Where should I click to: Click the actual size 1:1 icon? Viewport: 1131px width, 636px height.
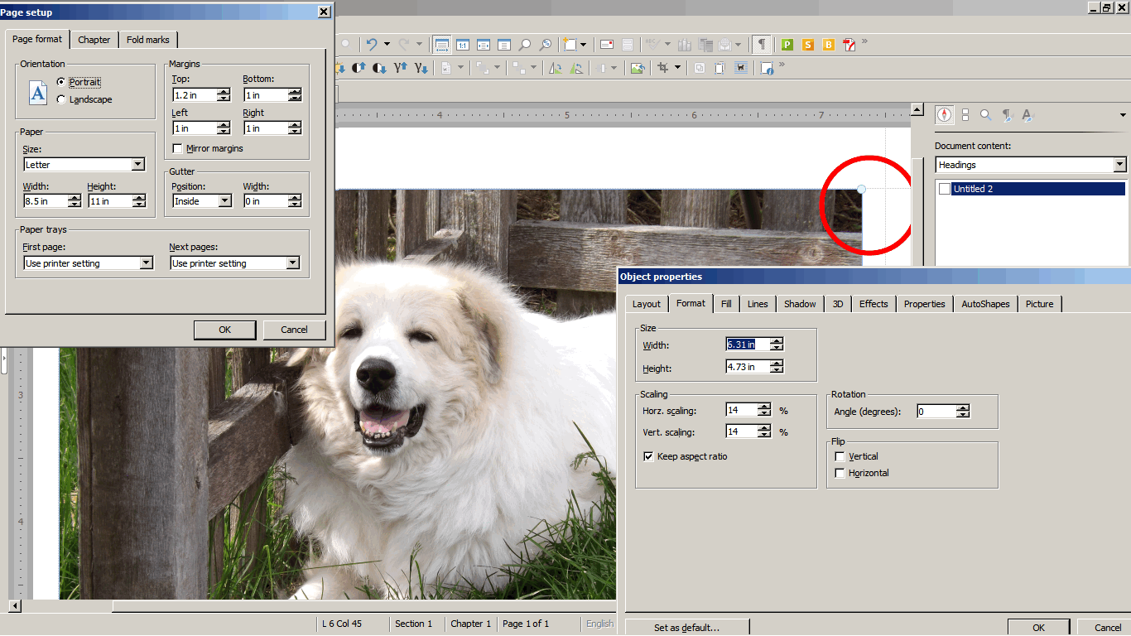462,45
